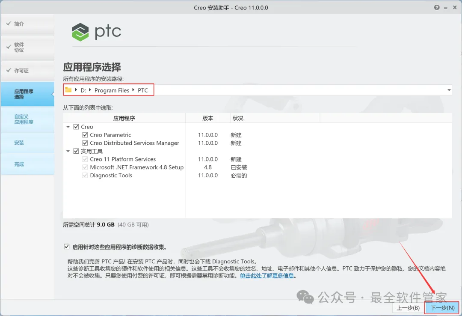Collapse the Creo tree group
Image resolution: width=462 pixels, height=316 pixels.
coord(68,127)
